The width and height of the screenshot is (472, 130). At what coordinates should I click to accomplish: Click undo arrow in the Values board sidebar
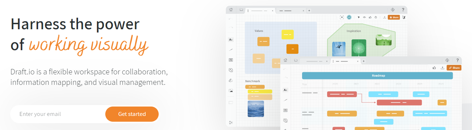[231, 19]
